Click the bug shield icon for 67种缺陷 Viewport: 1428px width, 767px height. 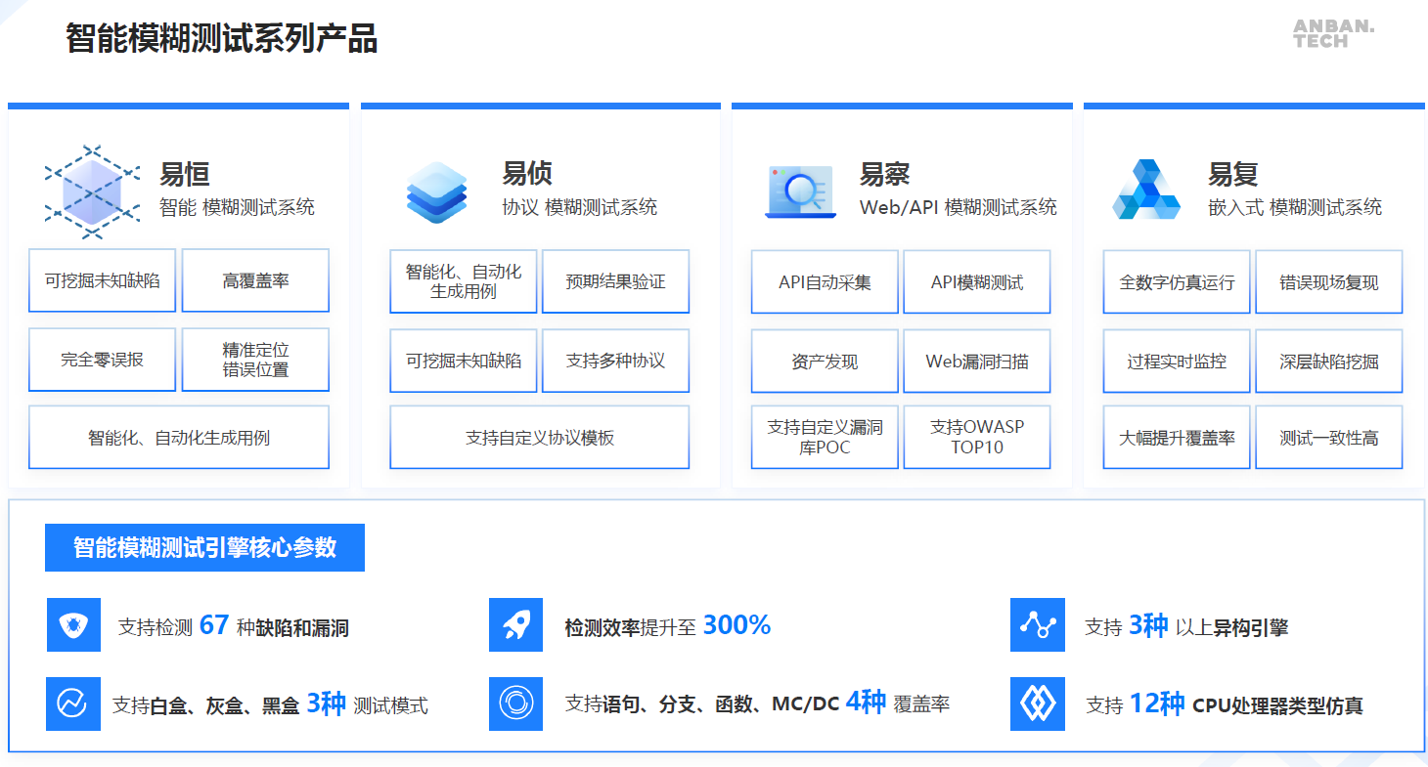(x=73, y=624)
